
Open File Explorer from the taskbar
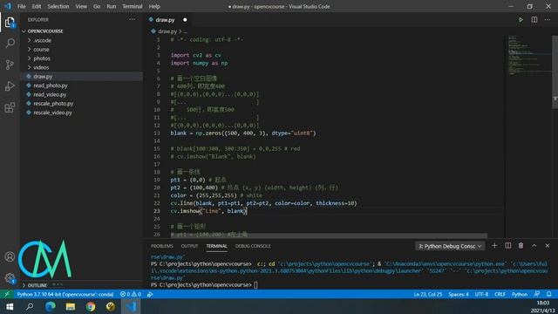[x=71, y=306]
